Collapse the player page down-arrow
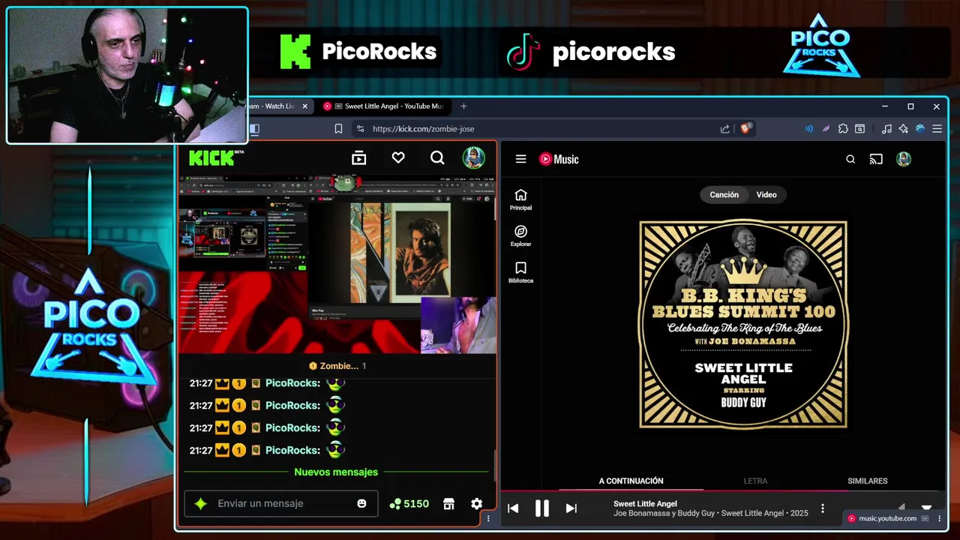This screenshot has height=540, width=960. pos(926,508)
